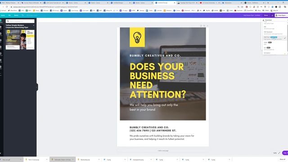Click bookmark star icon in address bar
Viewport: 288px width, 162px height.
point(242,7)
